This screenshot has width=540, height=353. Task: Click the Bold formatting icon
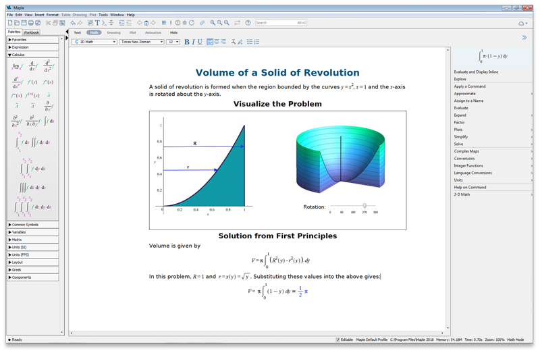point(187,42)
